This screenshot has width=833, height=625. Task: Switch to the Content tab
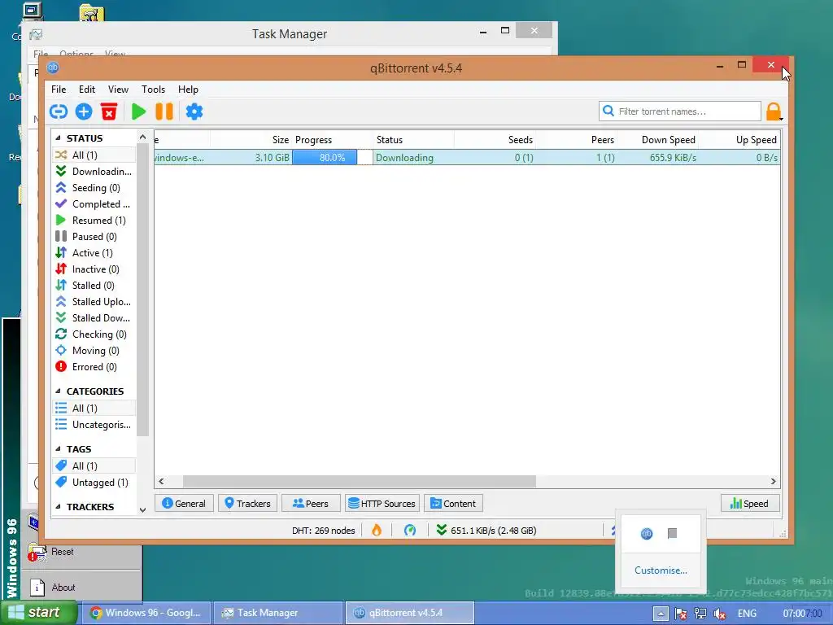(453, 503)
